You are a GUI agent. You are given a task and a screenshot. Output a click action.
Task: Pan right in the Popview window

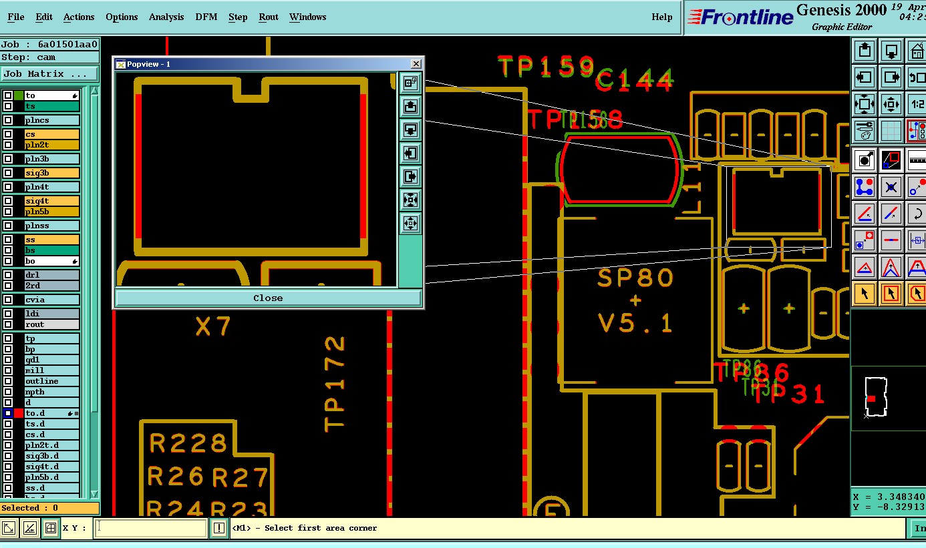pyautogui.click(x=410, y=176)
